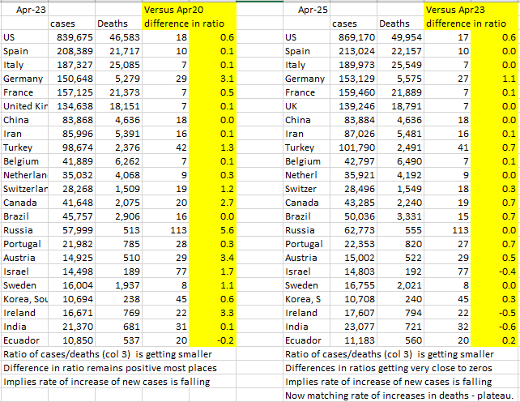Select US cases cell 839,675
The height and width of the screenshot is (402, 520).
pos(71,37)
